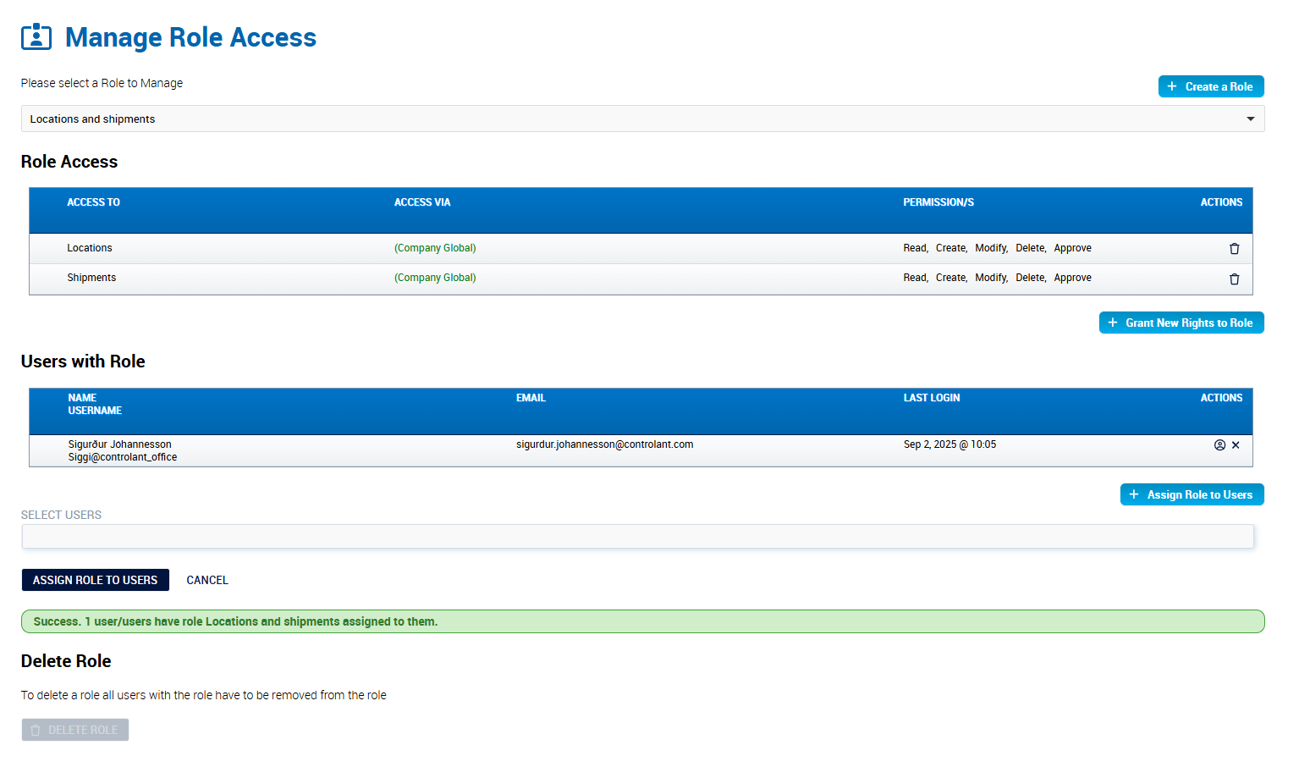Screen dimensions: 1299x767
Task: Click the plus icon on Assign Role to Users
Action: pos(1135,494)
